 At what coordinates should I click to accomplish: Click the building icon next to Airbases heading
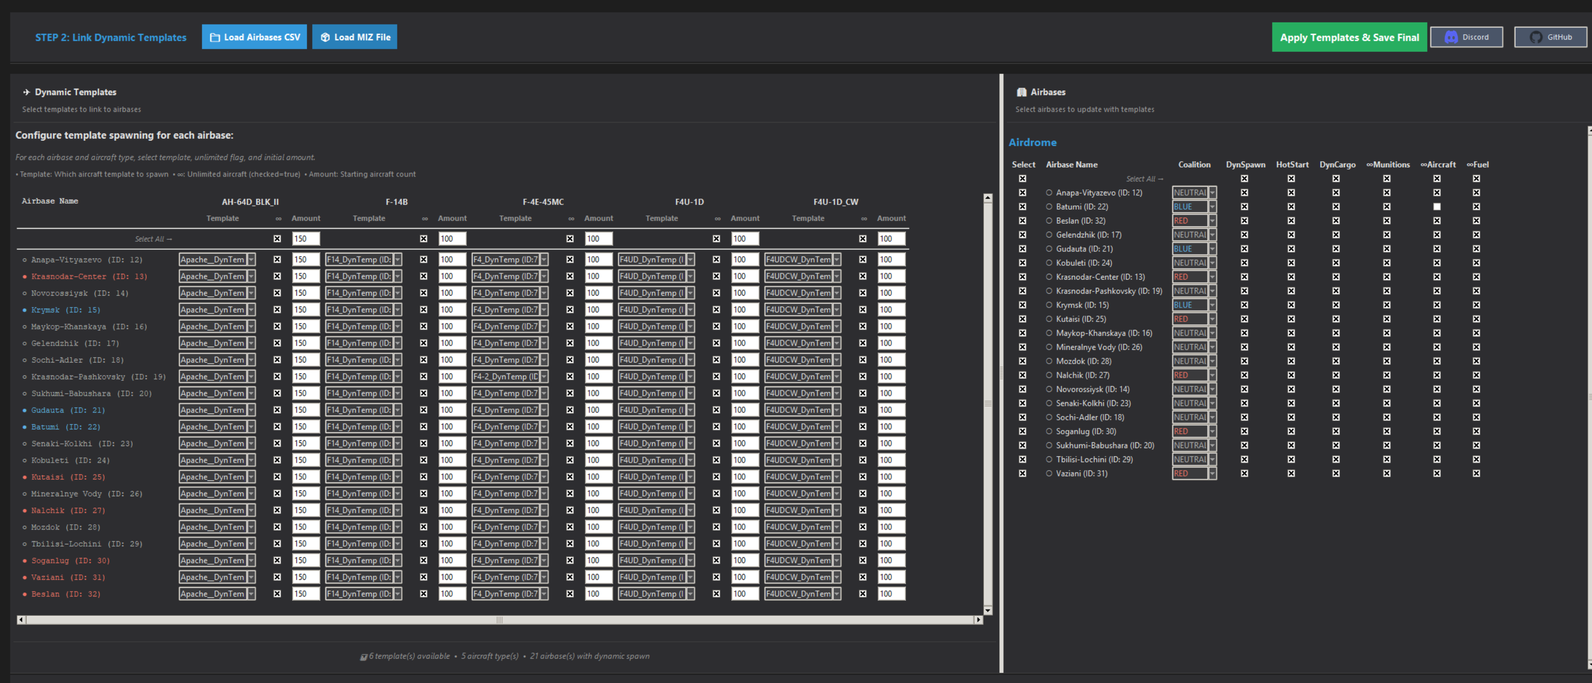(1021, 91)
